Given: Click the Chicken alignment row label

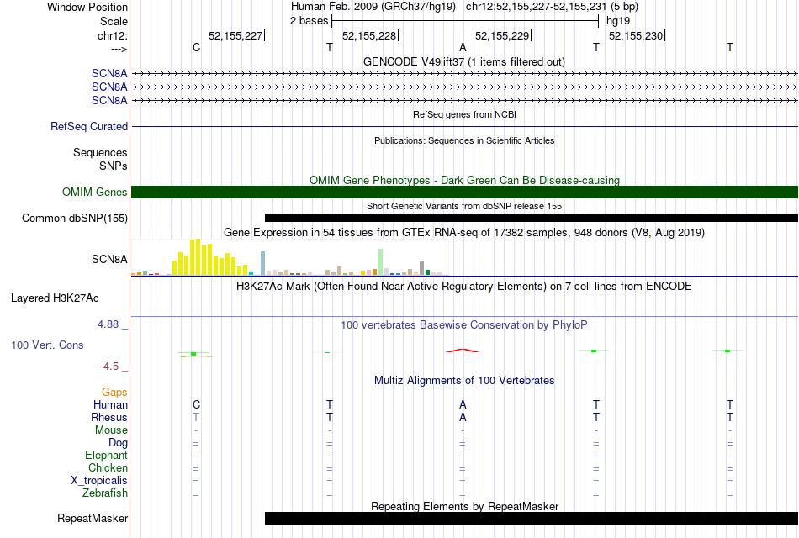Looking at the screenshot, I should (x=108, y=467).
